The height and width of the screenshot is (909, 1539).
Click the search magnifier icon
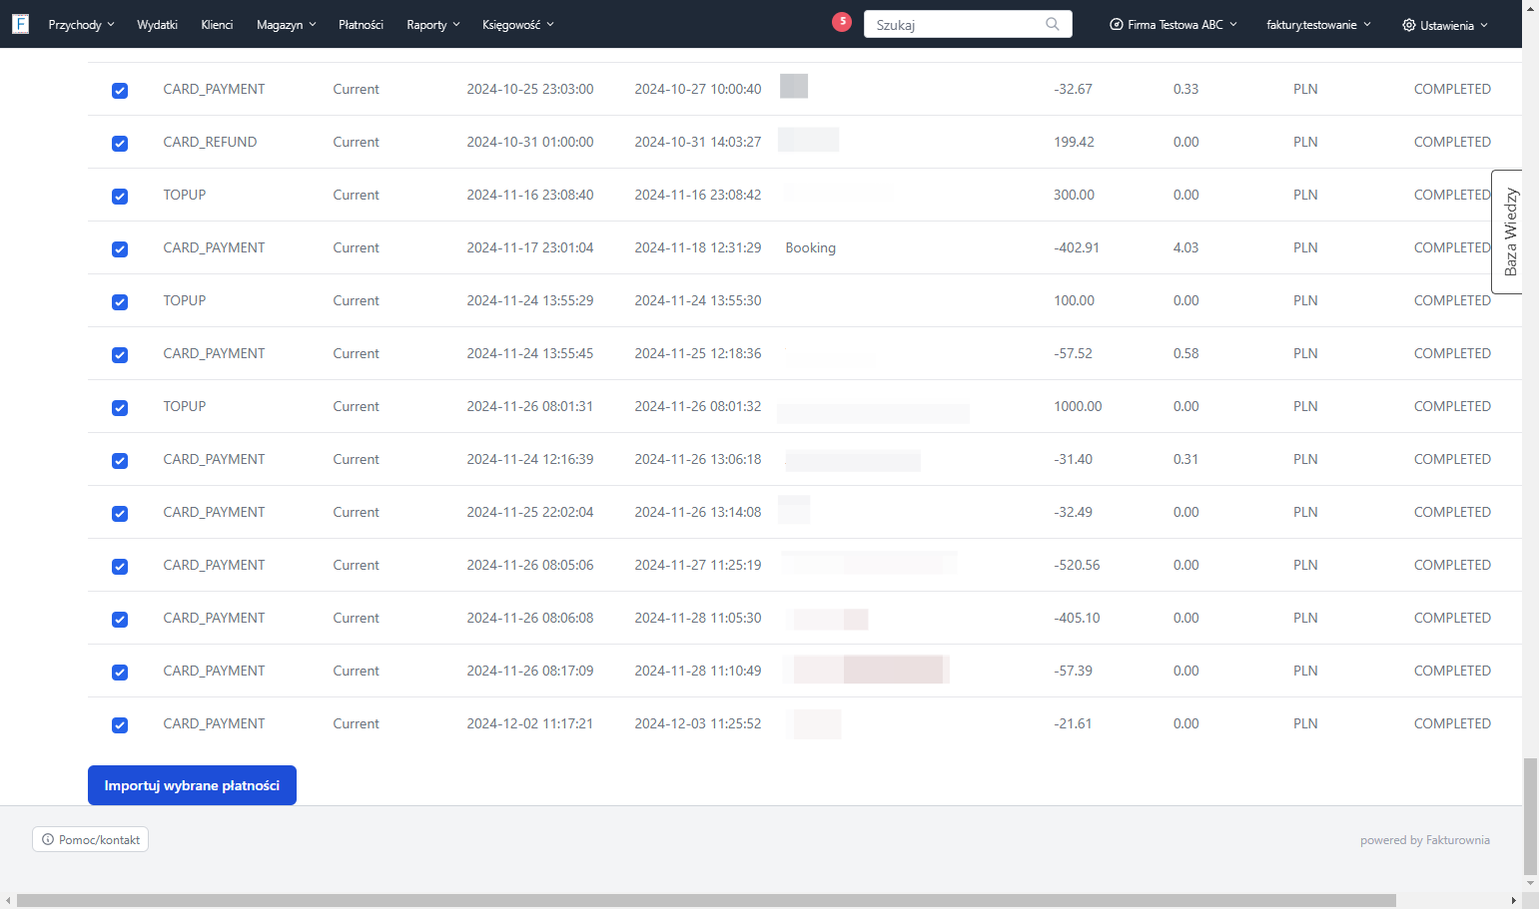[x=1053, y=24]
